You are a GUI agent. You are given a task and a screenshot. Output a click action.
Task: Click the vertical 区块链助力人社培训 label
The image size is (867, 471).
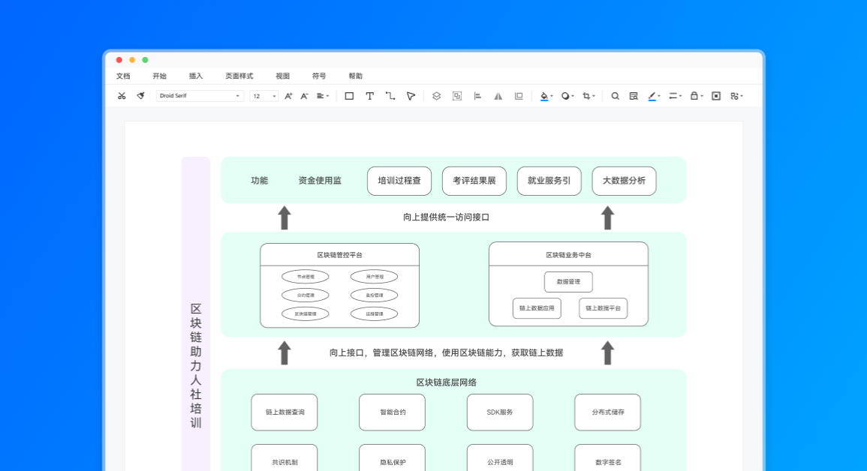click(x=196, y=366)
